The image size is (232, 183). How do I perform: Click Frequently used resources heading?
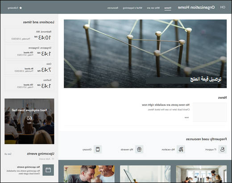206,139
